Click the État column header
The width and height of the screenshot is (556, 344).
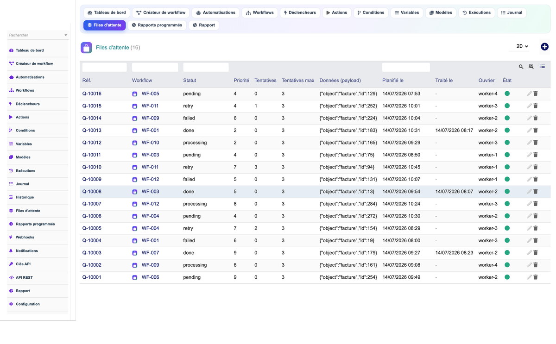pyautogui.click(x=507, y=80)
